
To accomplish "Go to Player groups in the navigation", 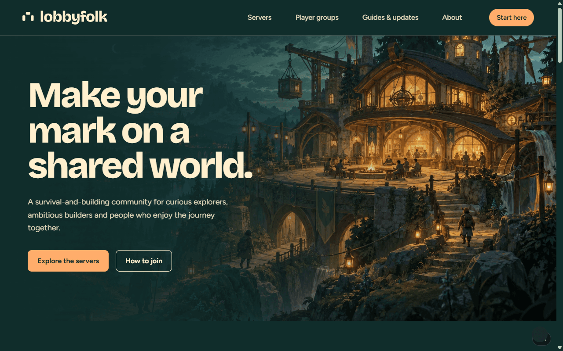I will click(x=317, y=18).
